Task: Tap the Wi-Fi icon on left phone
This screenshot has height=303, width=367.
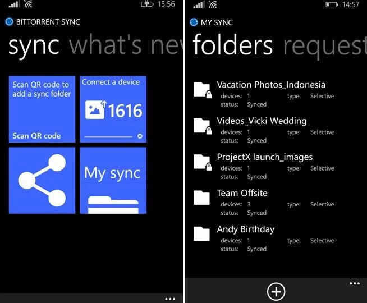Action: pos(28,4)
